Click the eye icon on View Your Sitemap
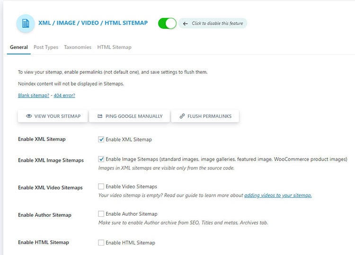 (29, 116)
